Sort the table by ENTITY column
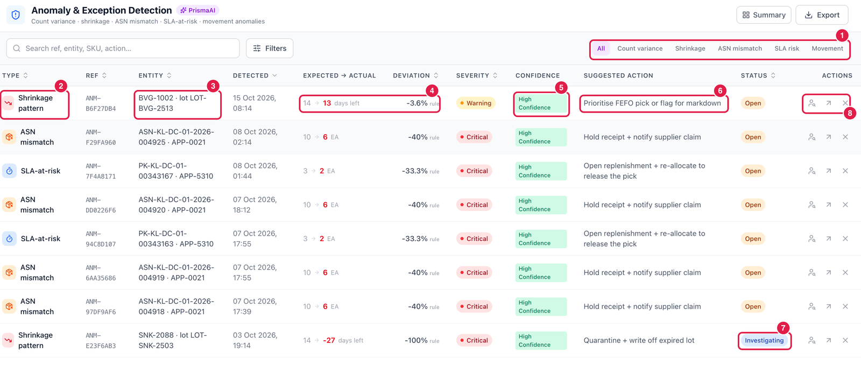 (155, 76)
